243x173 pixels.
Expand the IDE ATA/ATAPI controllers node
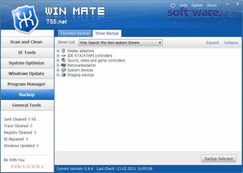(x=58, y=55)
